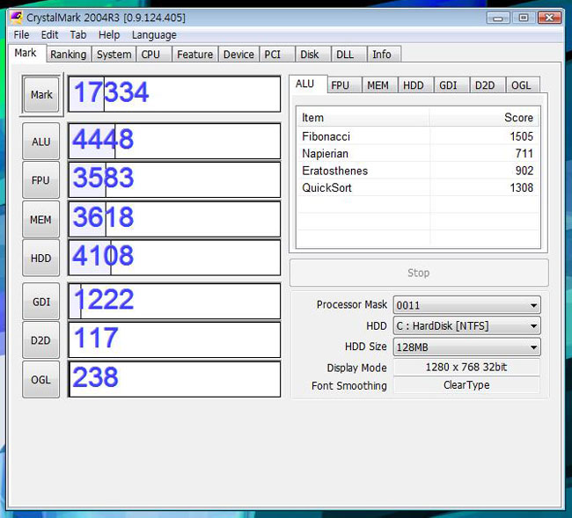Click the total score 17334 bar
Viewport: 572px width, 518px height.
coord(174,94)
